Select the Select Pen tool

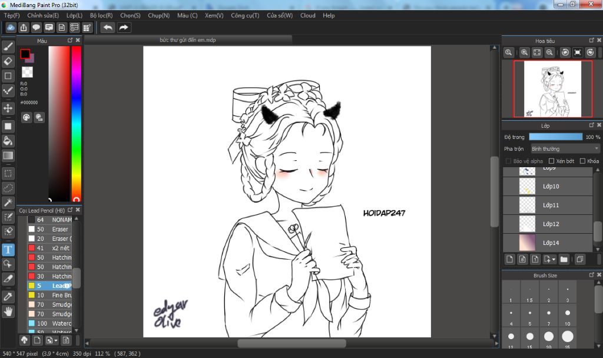(x=8, y=217)
